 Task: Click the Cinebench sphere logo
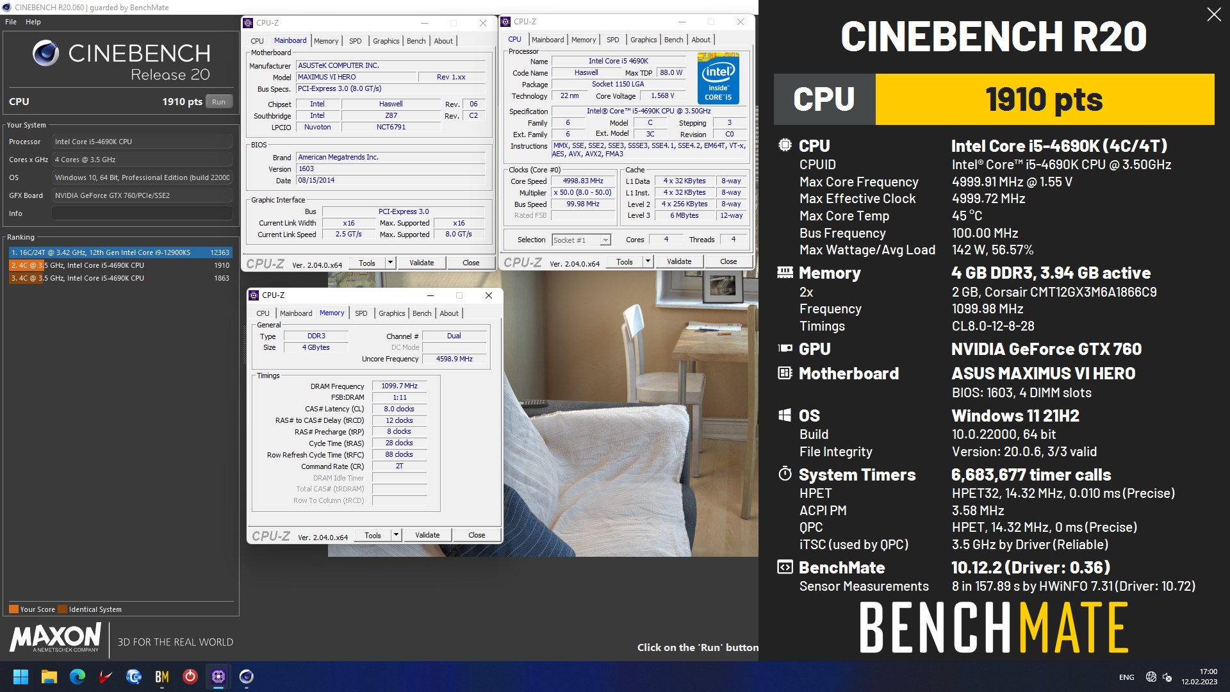tap(45, 53)
